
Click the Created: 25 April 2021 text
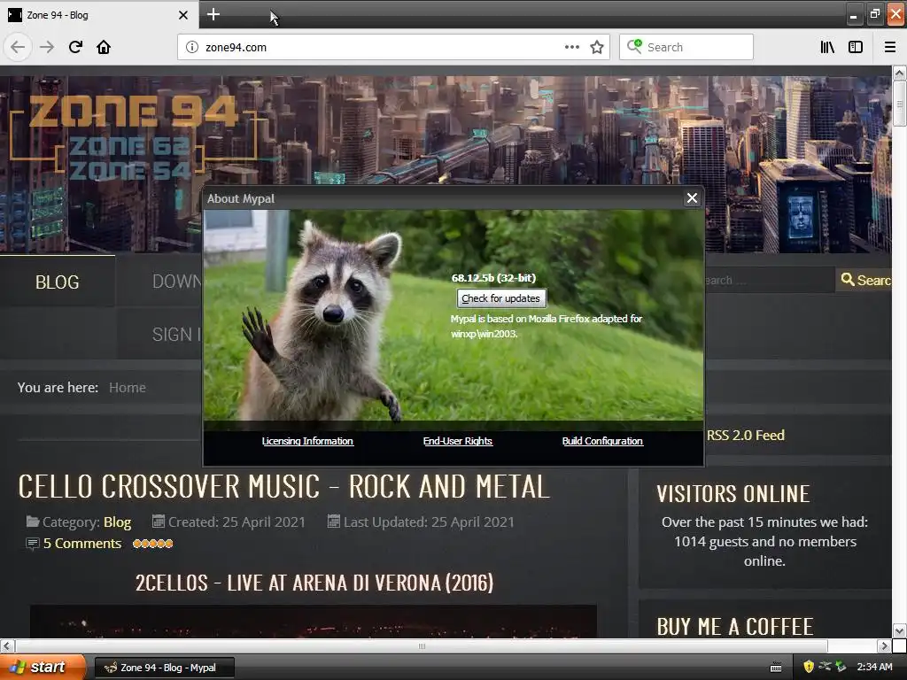[x=236, y=522]
